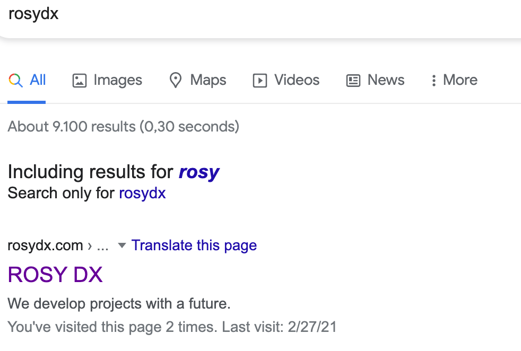Click the News newspaper icon
This screenshot has height=351, width=521.
pyautogui.click(x=353, y=80)
